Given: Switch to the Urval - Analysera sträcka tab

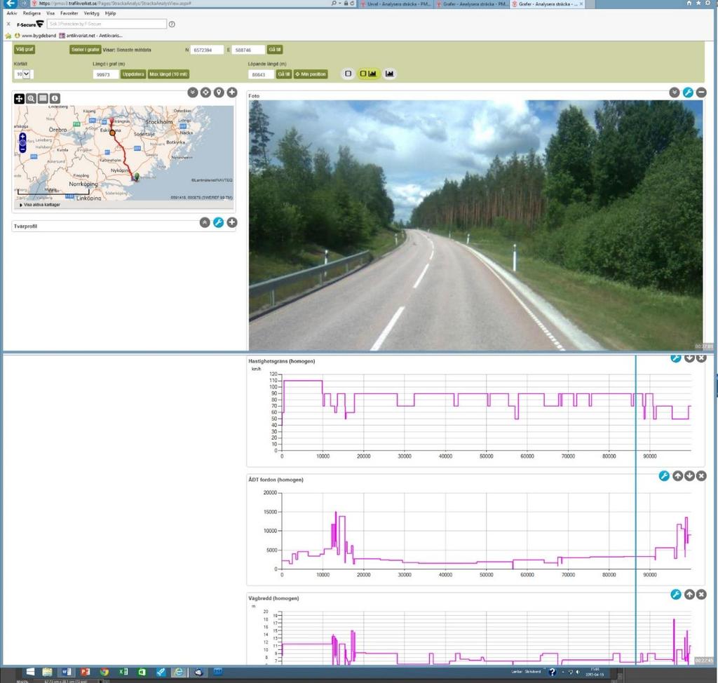Looking at the screenshot, I should (x=395, y=4).
